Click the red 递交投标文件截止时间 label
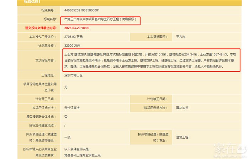Screen dimensions: 249x159 (x=40, y=28)
